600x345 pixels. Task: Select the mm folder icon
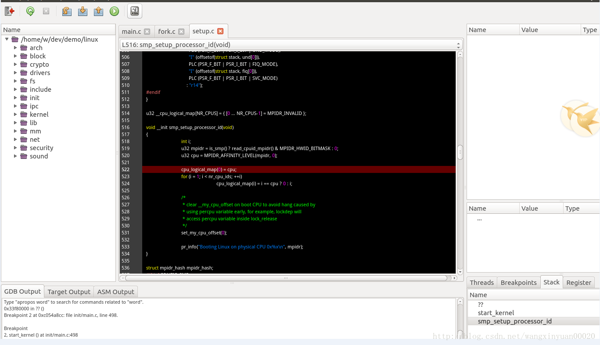pyautogui.click(x=24, y=131)
